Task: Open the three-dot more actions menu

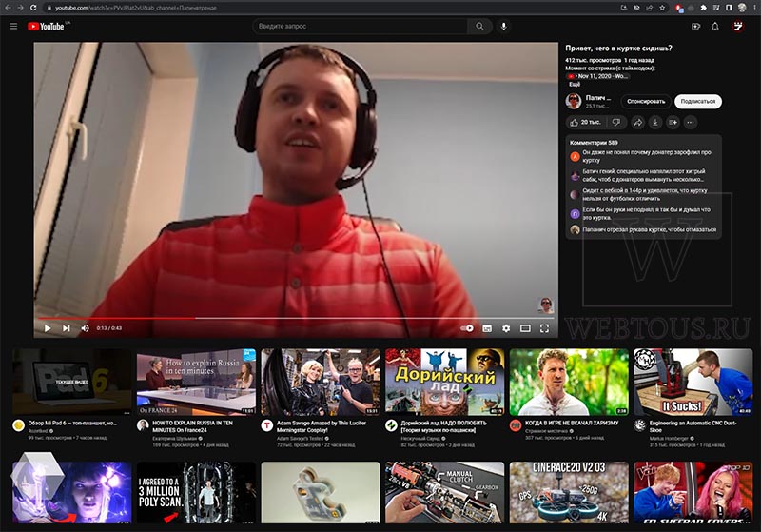Action: [691, 123]
